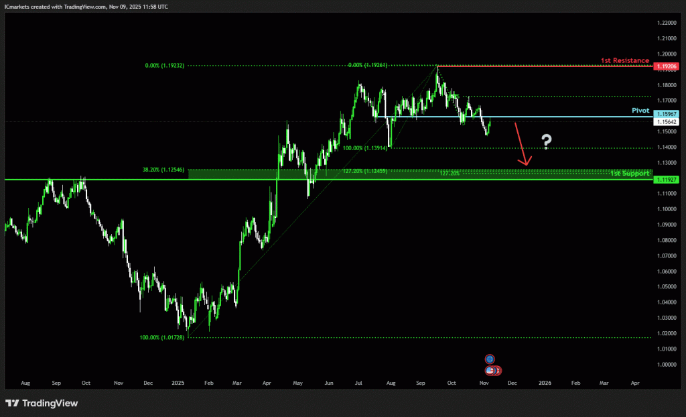Click the 1.15967 pivot price tag
This screenshot has height=417, width=686.
tap(666, 115)
